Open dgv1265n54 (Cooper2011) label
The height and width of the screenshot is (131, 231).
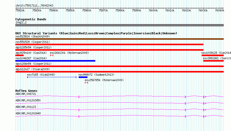(33, 47)
